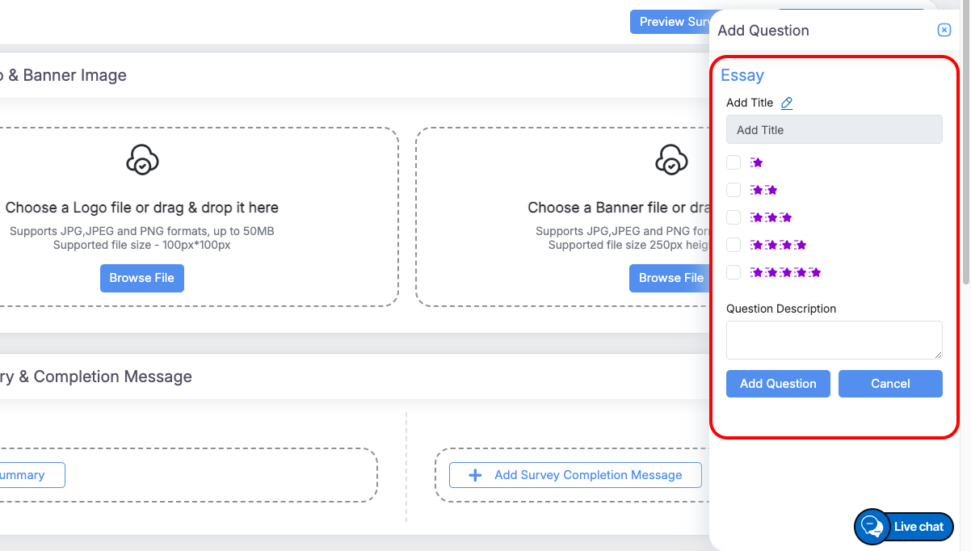Select the three-star rating checkbox
The width and height of the screenshot is (971, 551).
click(x=734, y=217)
